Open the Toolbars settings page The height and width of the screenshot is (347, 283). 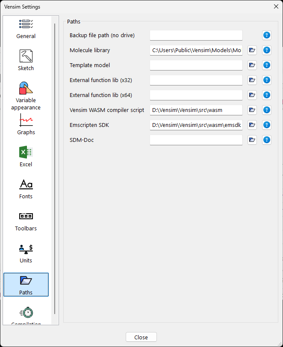pos(26,221)
